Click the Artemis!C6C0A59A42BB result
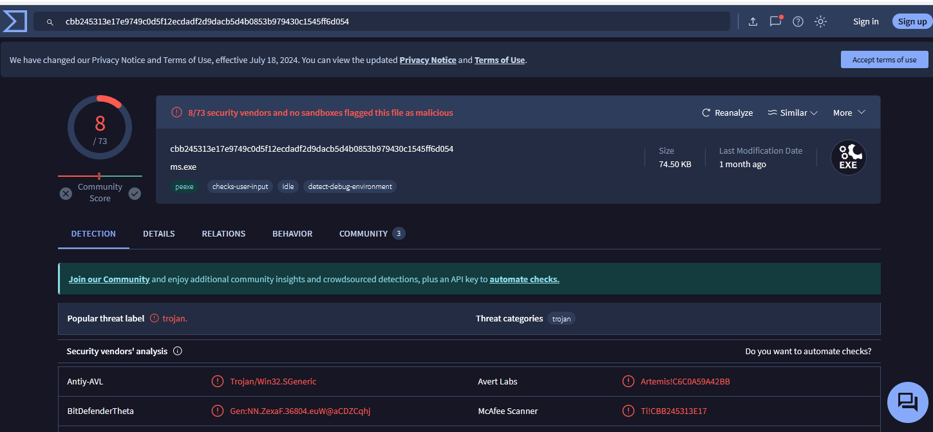 pos(685,381)
